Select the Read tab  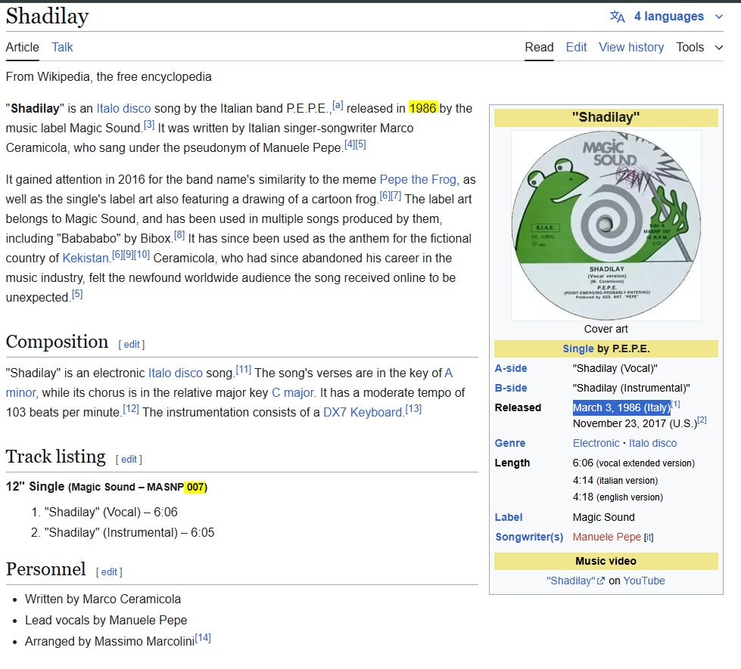click(x=539, y=47)
